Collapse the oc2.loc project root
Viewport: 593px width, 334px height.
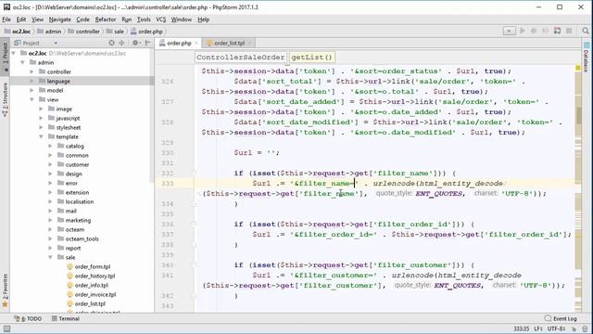[x=14, y=54]
